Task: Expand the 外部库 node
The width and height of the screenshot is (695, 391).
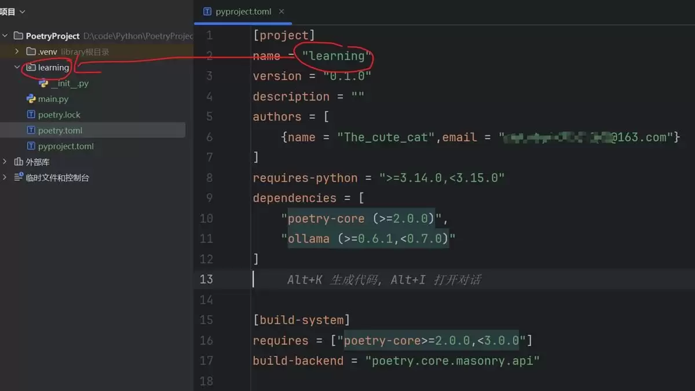Action: (x=5, y=162)
